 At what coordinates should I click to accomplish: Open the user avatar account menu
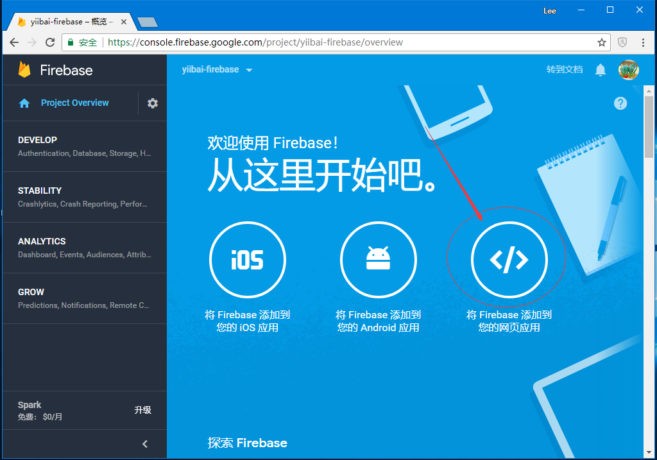pos(628,70)
